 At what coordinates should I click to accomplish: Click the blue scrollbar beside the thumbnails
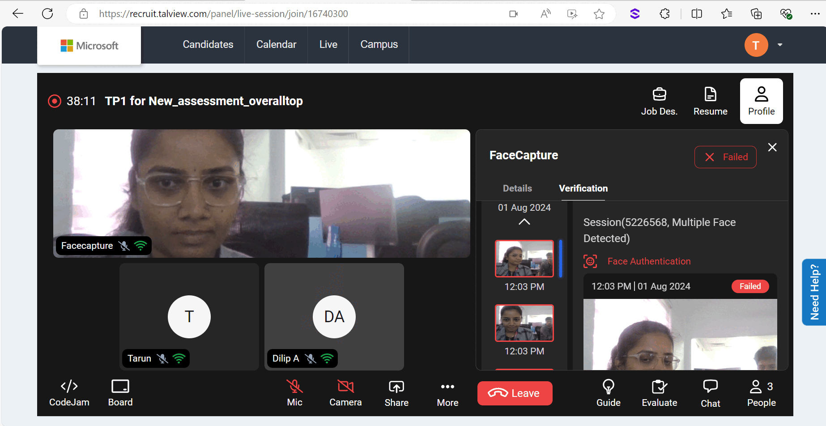click(x=561, y=259)
